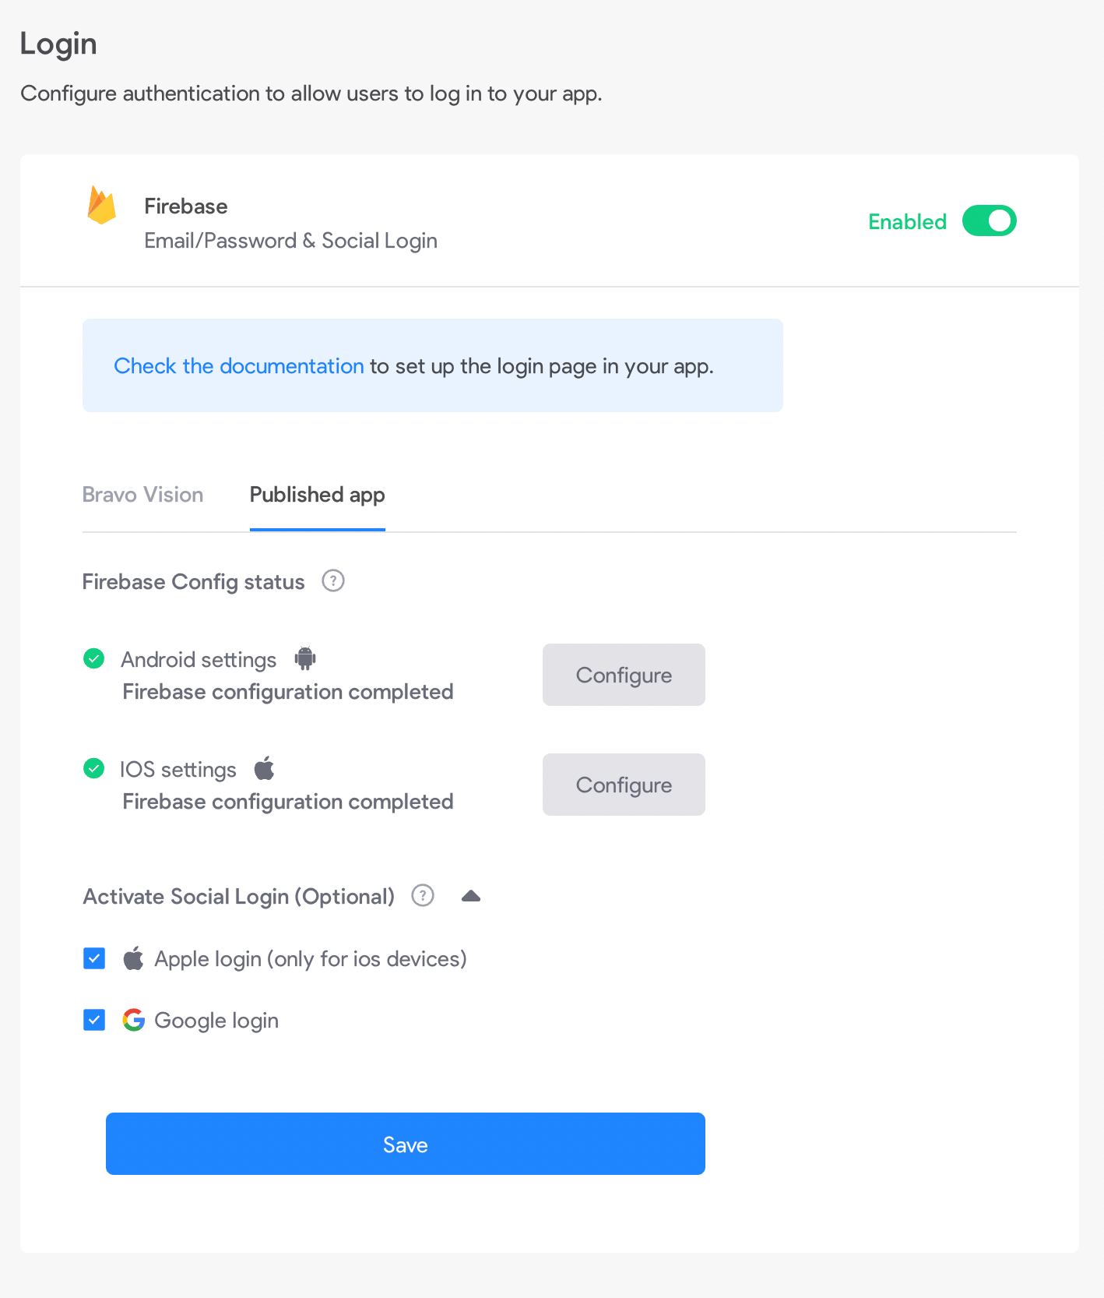The image size is (1104, 1298).
Task: Click the Firebase Config status heading
Action: pyautogui.click(x=194, y=582)
